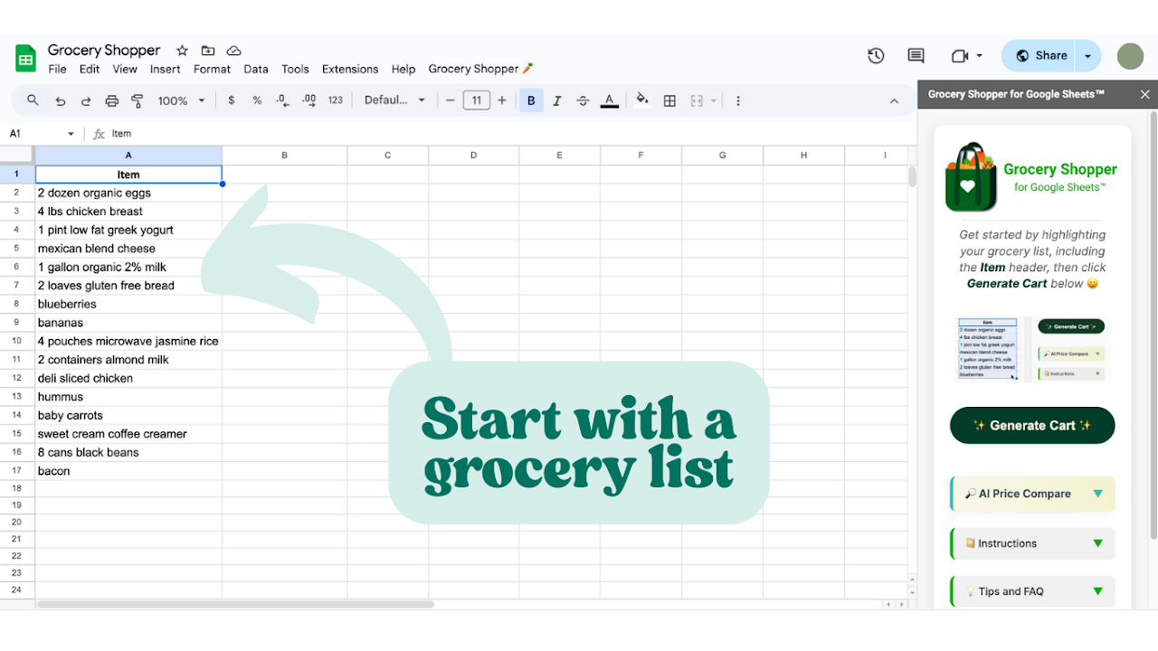
Task: Decrease font size with minus button
Action: [x=451, y=100]
